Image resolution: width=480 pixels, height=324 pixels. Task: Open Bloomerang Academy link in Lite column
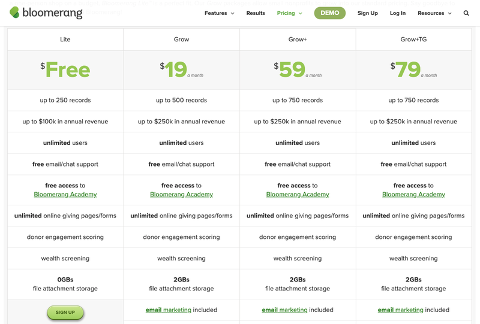click(x=65, y=195)
